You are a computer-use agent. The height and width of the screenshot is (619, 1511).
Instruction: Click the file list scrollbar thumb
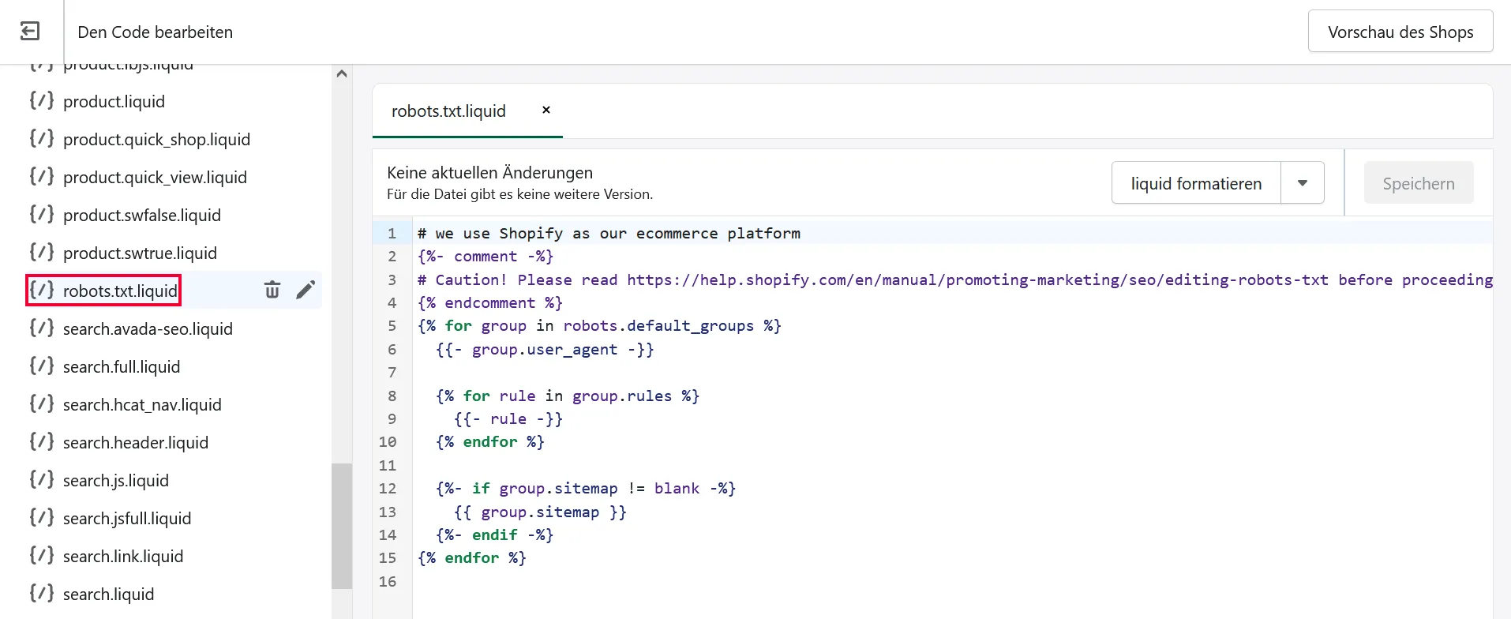342,526
